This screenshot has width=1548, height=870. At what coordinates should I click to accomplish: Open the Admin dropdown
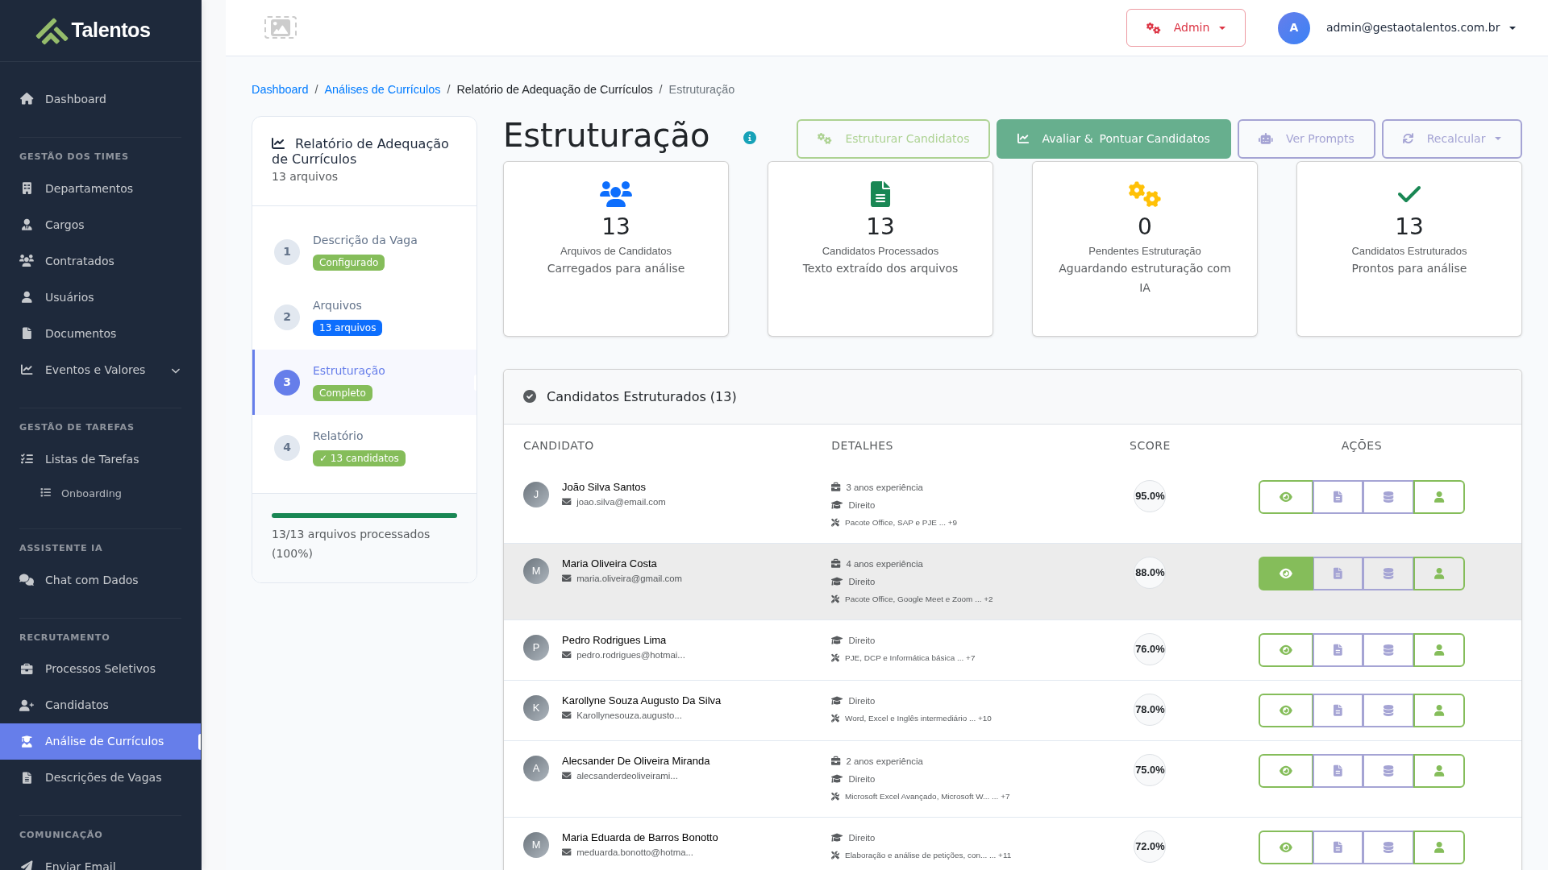click(x=1185, y=28)
